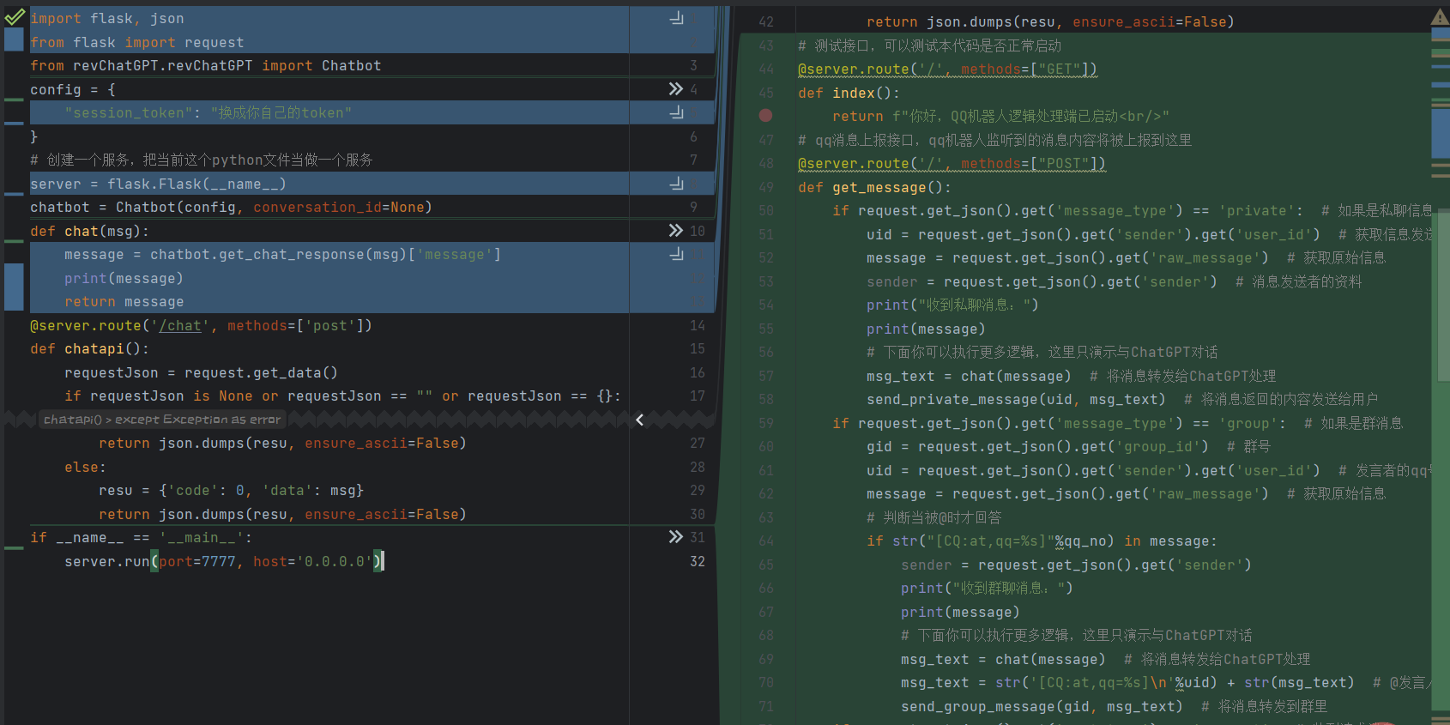Viewport: 1450px width, 725px height.
Task: Click 'requestJson = request.get_data()' line
Action: (x=202, y=373)
